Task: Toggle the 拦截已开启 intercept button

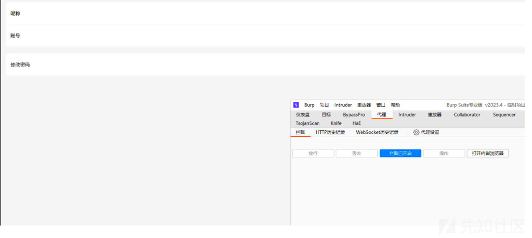Action: (x=400, y=153)
